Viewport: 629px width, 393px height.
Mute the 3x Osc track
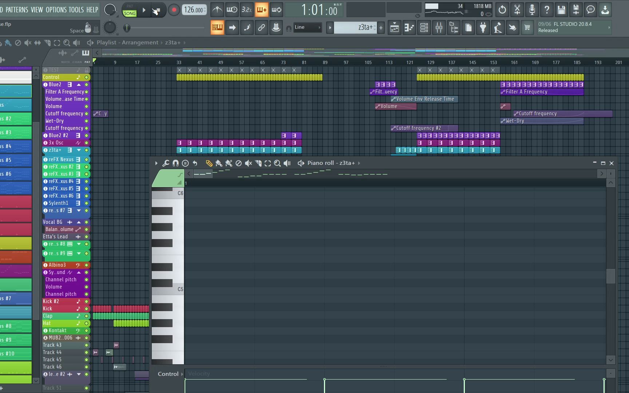click(x=87, y=143)
